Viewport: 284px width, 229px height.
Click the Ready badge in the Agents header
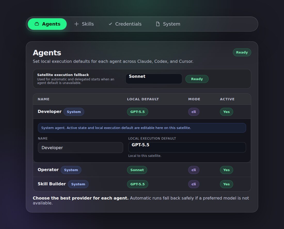(242, 52)
